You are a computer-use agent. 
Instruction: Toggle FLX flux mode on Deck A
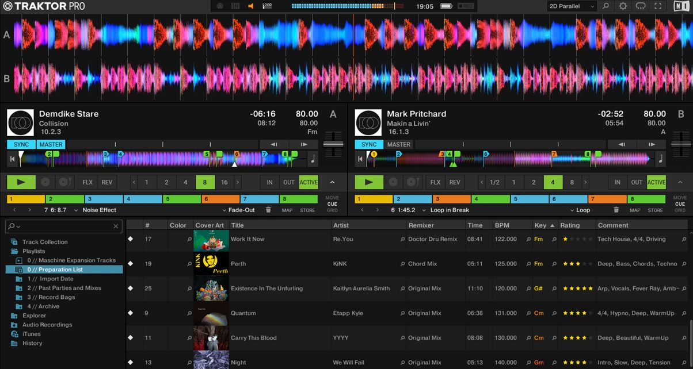click(87, 182)
